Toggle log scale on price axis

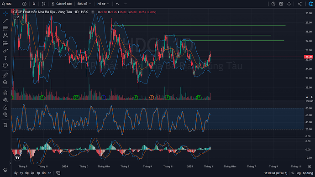click(299, 173)
